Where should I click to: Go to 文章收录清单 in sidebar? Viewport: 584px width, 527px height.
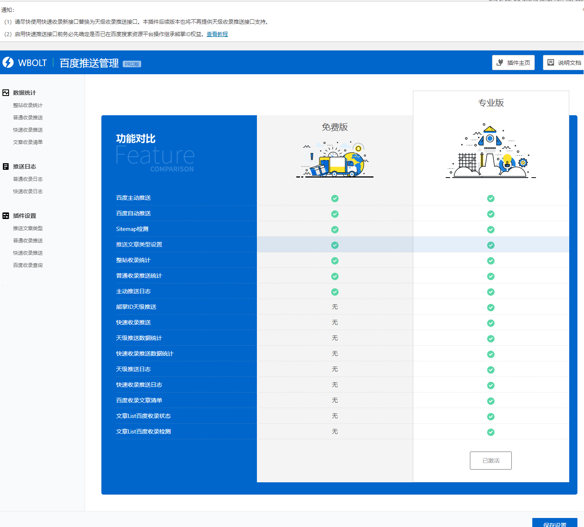click(28, 142)
